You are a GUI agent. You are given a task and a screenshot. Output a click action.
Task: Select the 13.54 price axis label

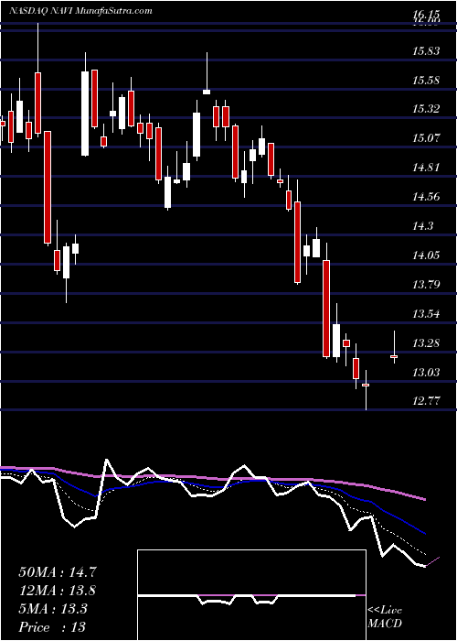426,314
